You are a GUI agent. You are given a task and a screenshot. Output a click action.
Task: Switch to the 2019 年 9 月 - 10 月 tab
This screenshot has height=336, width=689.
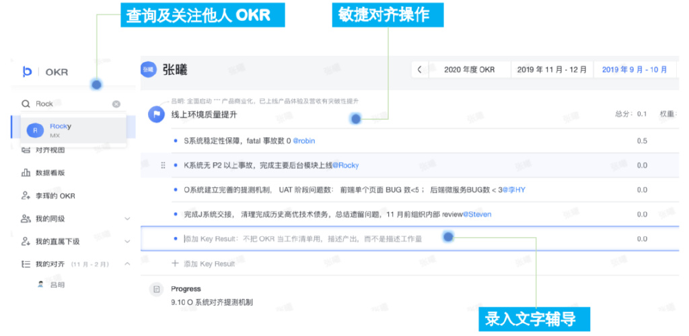point(634,69)
